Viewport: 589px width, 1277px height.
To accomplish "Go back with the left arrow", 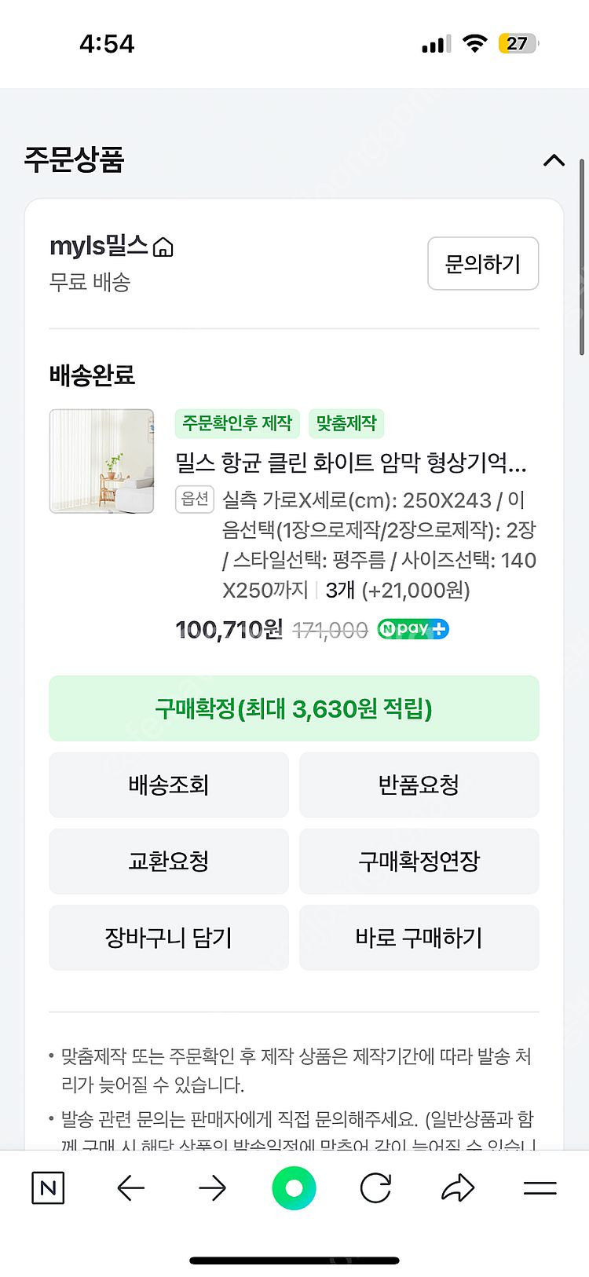I will click(x=131, y=1188).
